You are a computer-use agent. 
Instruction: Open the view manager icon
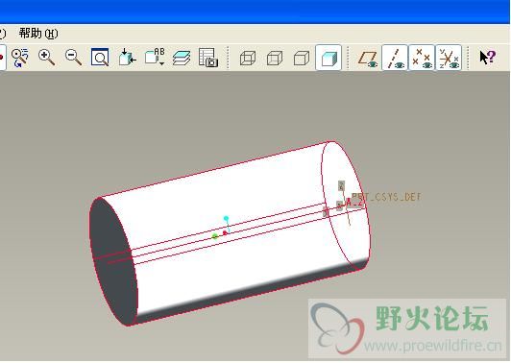[x=208, y=58]
